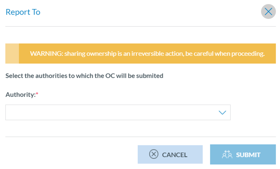Image resolution: width=280 pixels, height=169 pixels.
Task: Click the share-people icon on Submit
Action: [227, 154]
